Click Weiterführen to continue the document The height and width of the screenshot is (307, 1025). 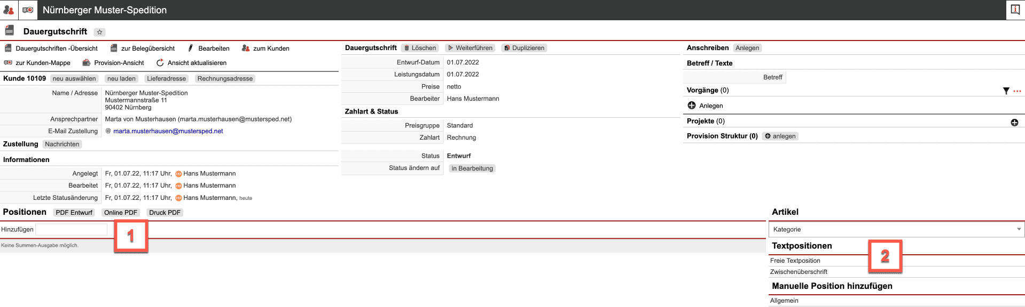[470, 48]
